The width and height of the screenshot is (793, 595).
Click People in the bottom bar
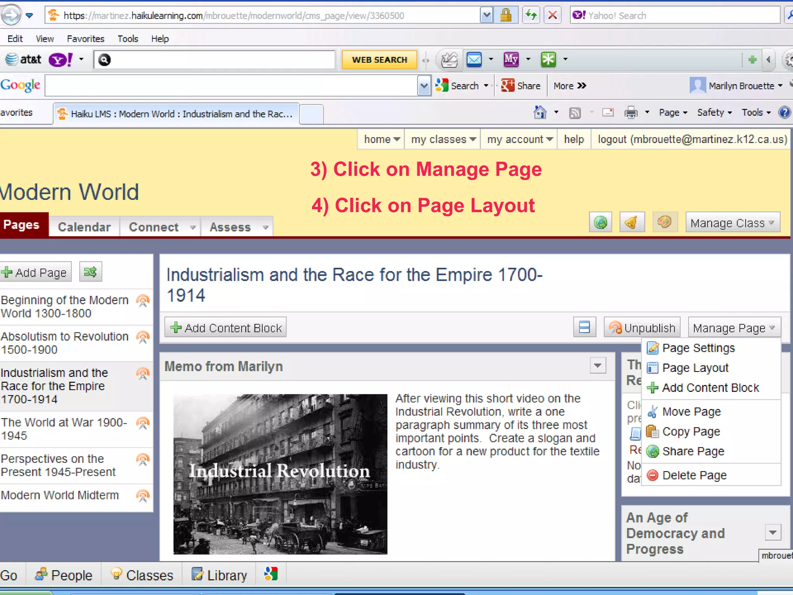click(x=64, y=575)
